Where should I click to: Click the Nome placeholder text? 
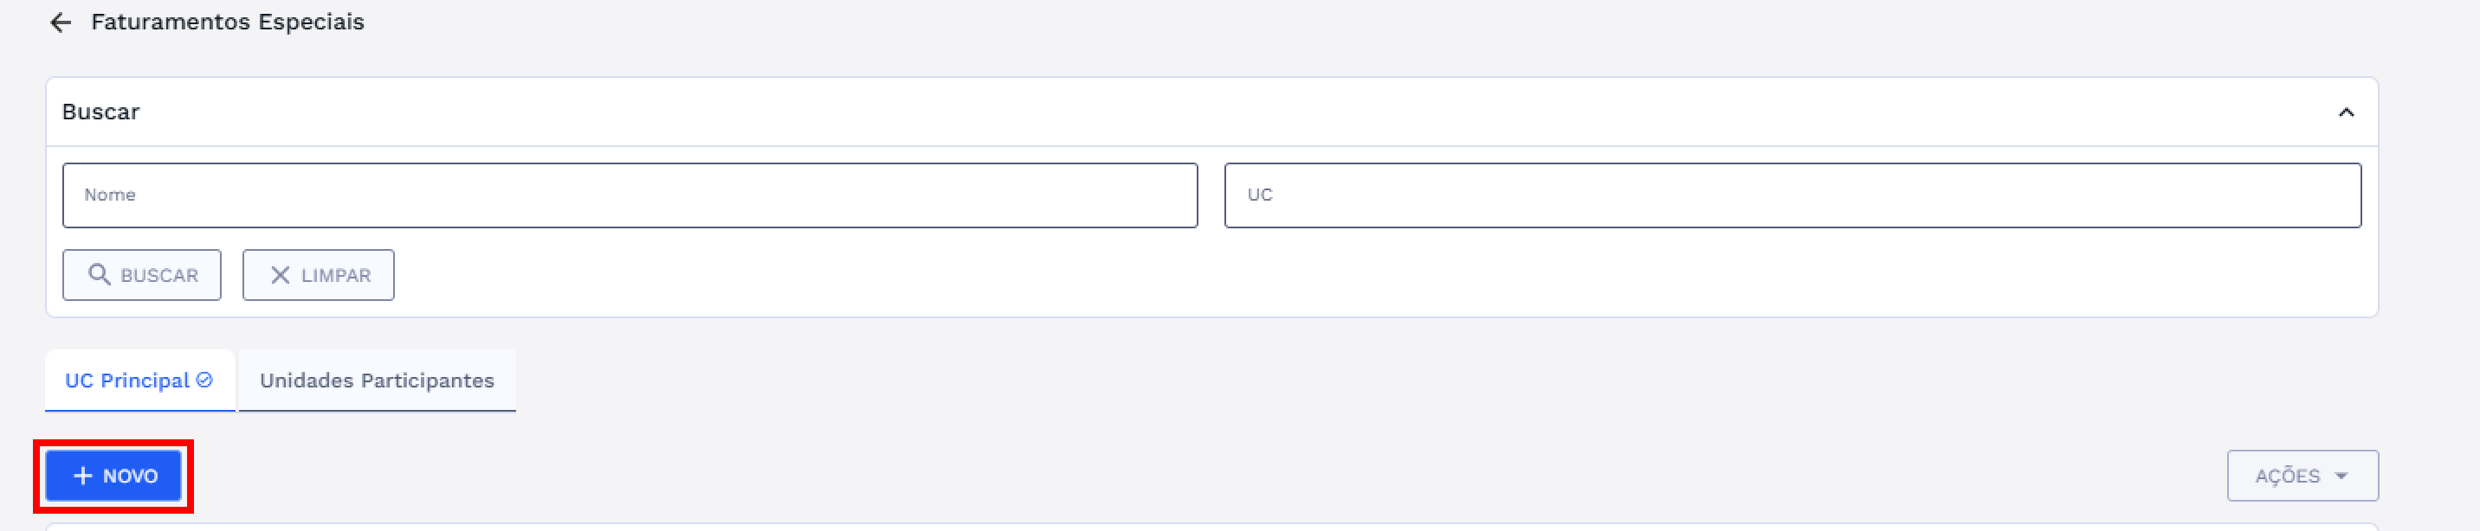click(110, 195)
